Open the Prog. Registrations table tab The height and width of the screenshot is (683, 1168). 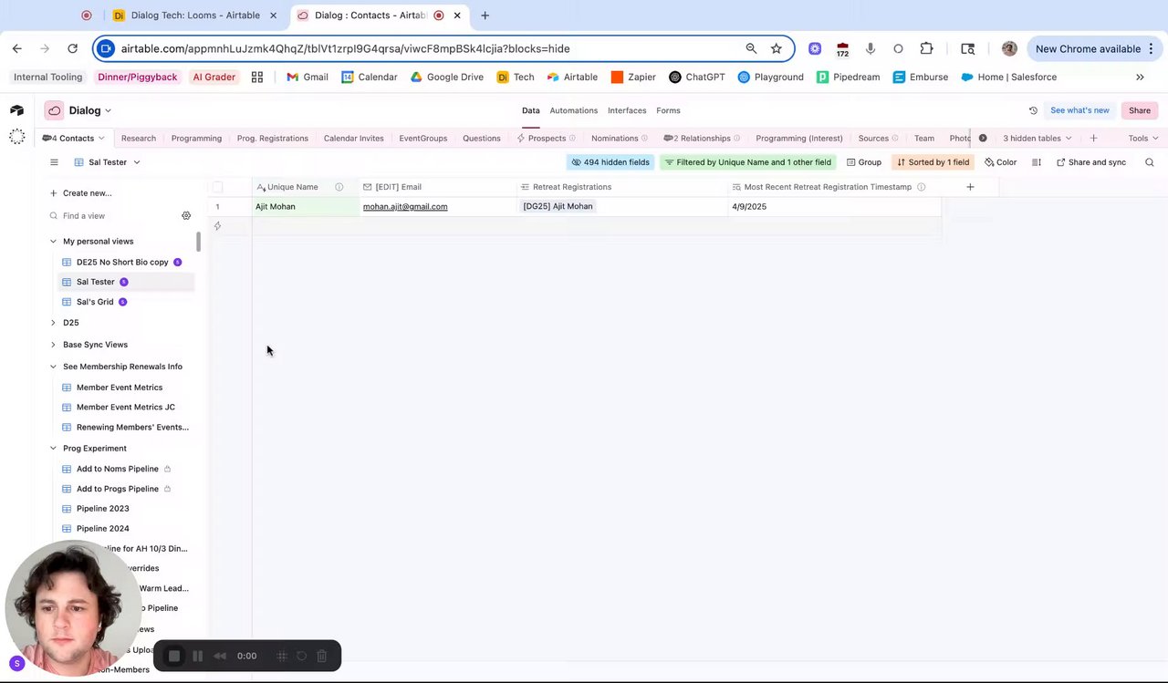tap(272, 139)
